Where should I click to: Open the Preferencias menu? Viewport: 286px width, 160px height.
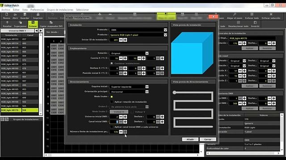point(37,10)
